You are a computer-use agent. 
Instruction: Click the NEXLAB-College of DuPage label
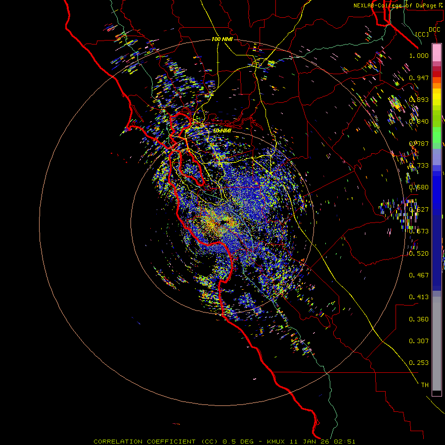click(x=395, y=5)
